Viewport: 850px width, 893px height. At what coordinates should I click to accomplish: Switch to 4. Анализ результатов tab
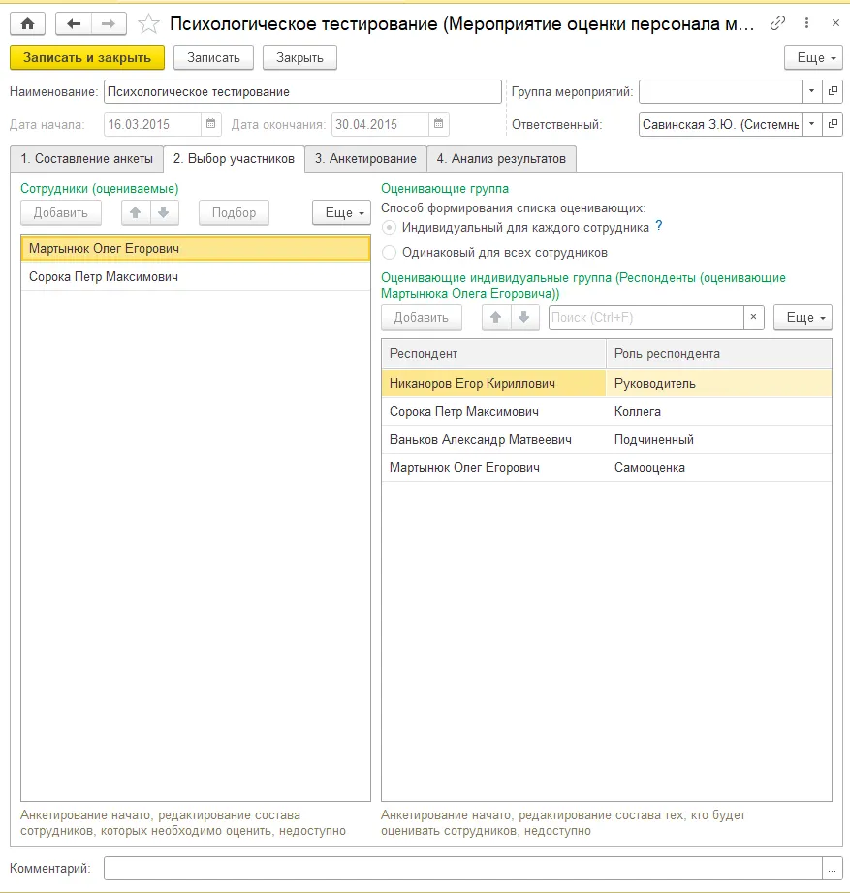tap(501, 159)
